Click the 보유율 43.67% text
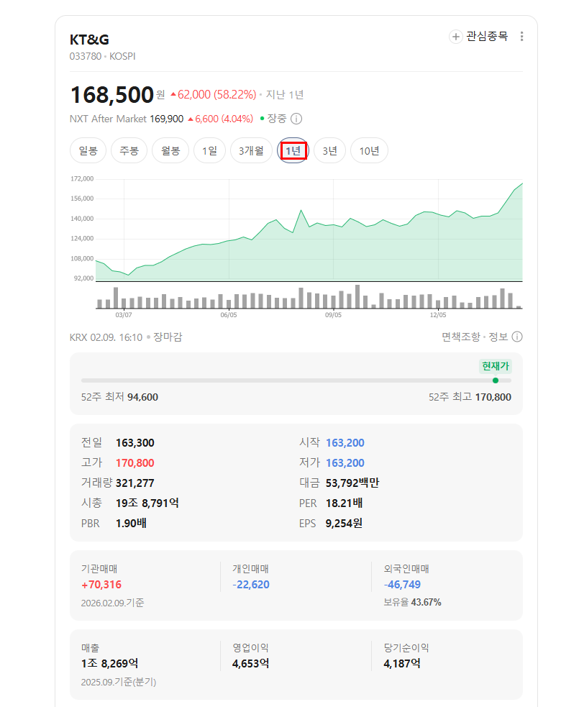 (412, 603)
